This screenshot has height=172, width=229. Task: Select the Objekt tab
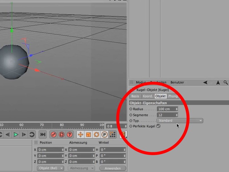[161, 96]
